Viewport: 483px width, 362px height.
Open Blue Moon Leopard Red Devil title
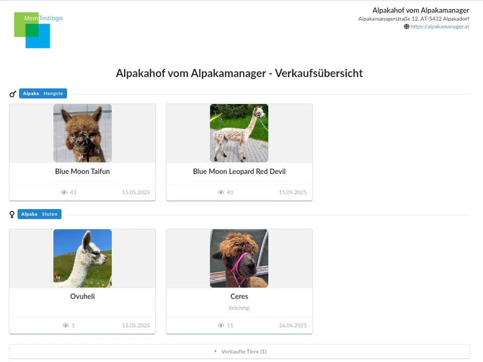(239, 171)
